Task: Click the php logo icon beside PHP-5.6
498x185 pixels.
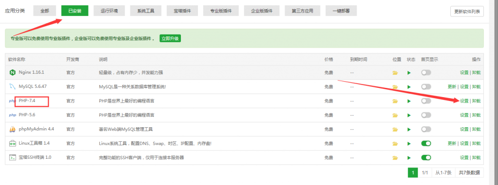Action: coord(12,115)
